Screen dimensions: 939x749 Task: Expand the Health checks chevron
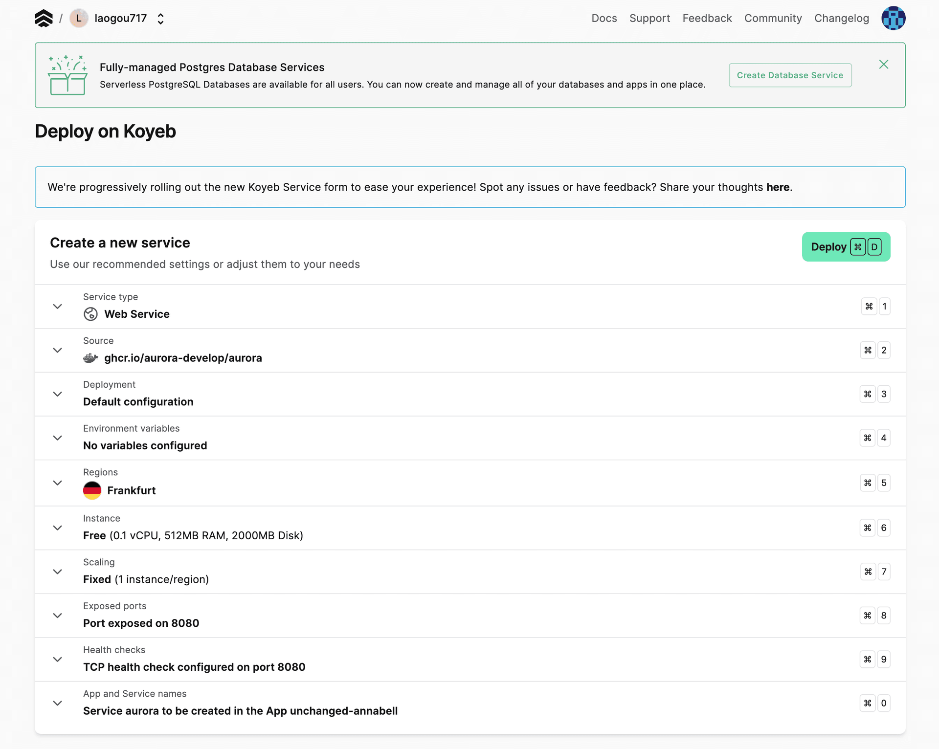point(57,660)
